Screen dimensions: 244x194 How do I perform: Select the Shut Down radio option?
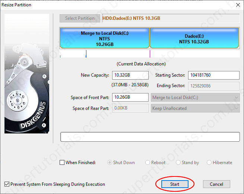110,163
